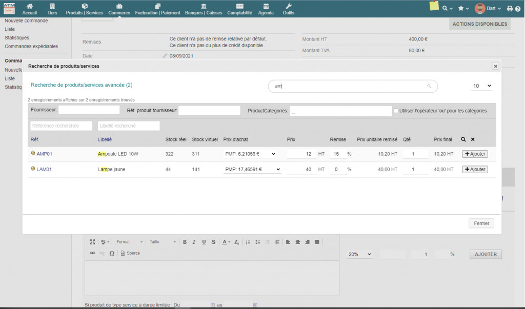The width and height of the screenshot is (525, 309).
Task: Expand the PMP purchase price dropdown for LAM01
Action: coord(252,169)
